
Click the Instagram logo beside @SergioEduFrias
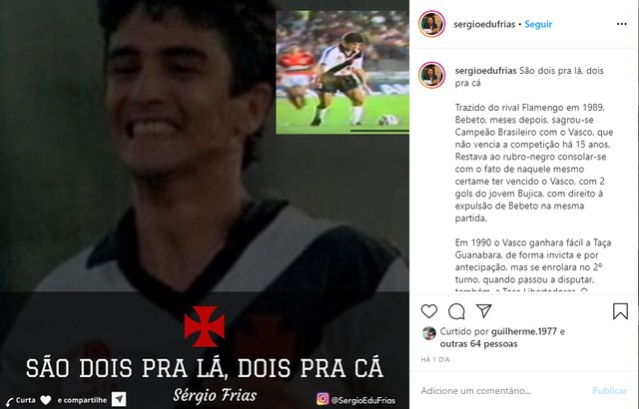[322, 398]
